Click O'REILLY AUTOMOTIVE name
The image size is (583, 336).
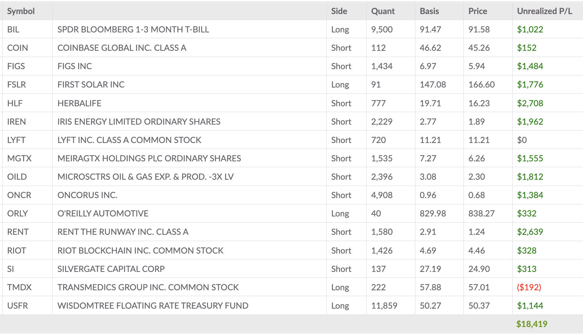[x=103, y=213]
